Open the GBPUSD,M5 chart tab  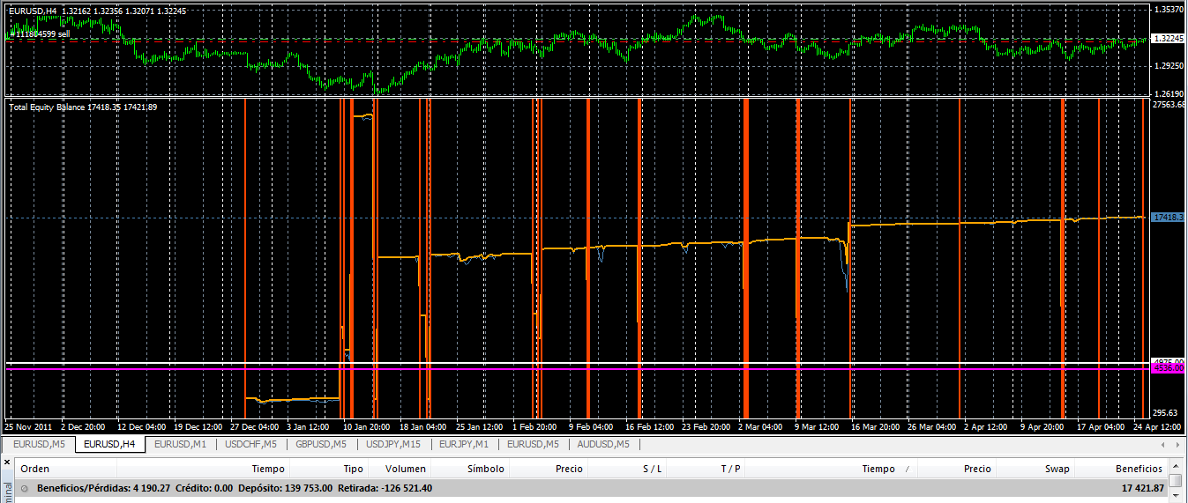pyautogui.click(x=321, y=444)
